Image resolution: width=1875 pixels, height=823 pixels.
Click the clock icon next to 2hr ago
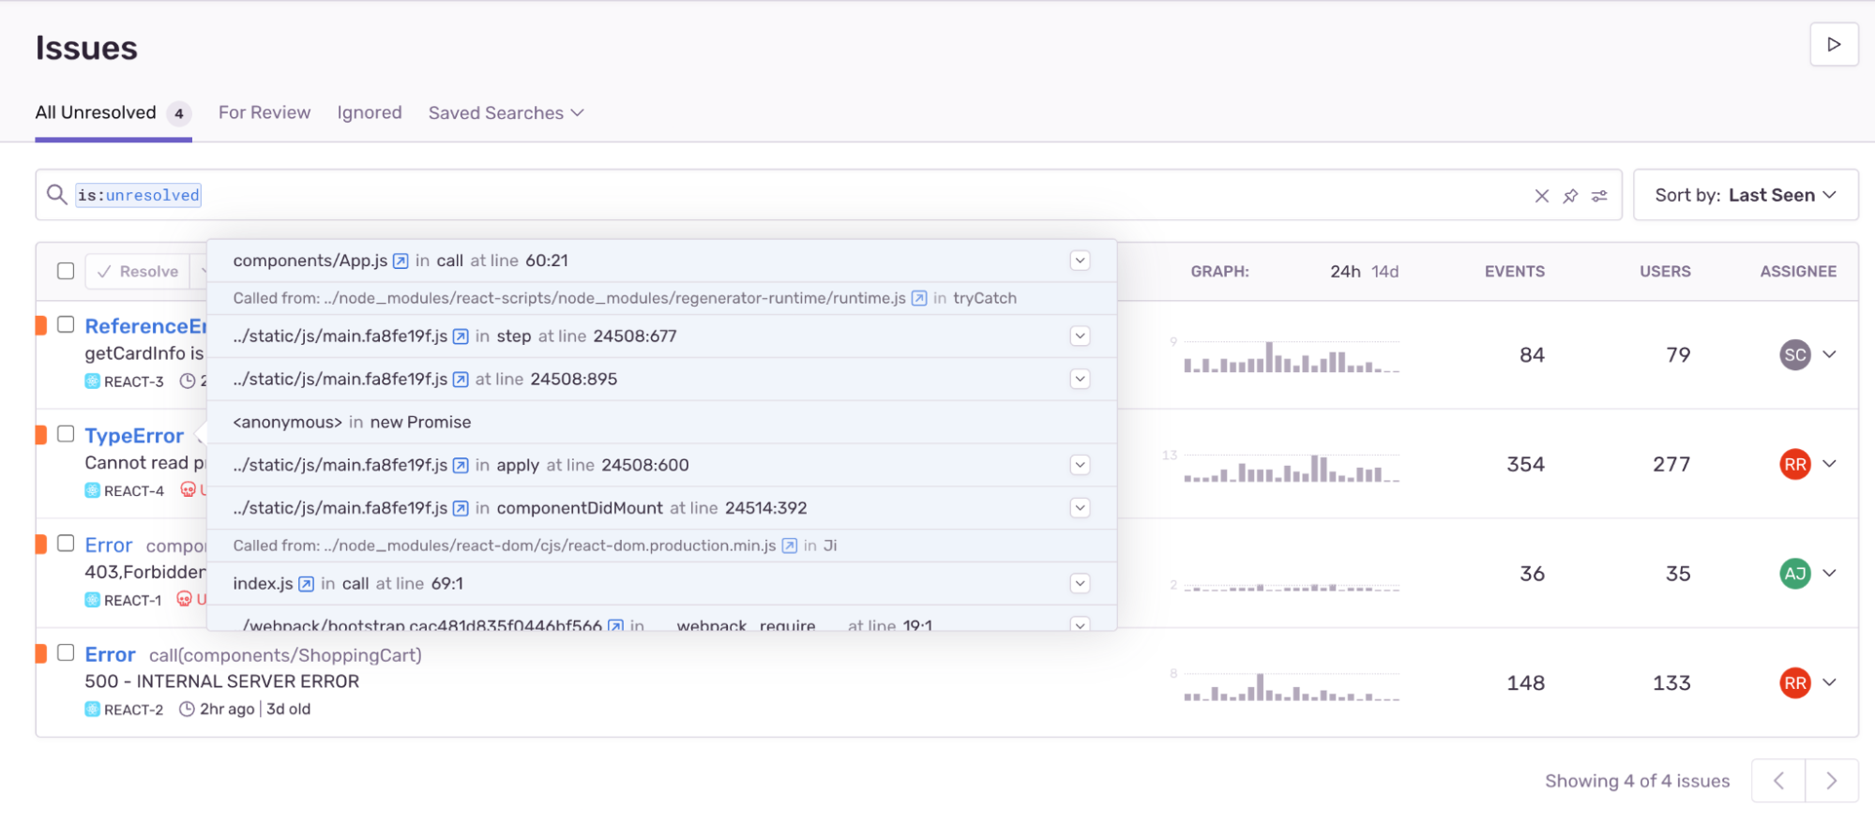[x=187, y=710]
